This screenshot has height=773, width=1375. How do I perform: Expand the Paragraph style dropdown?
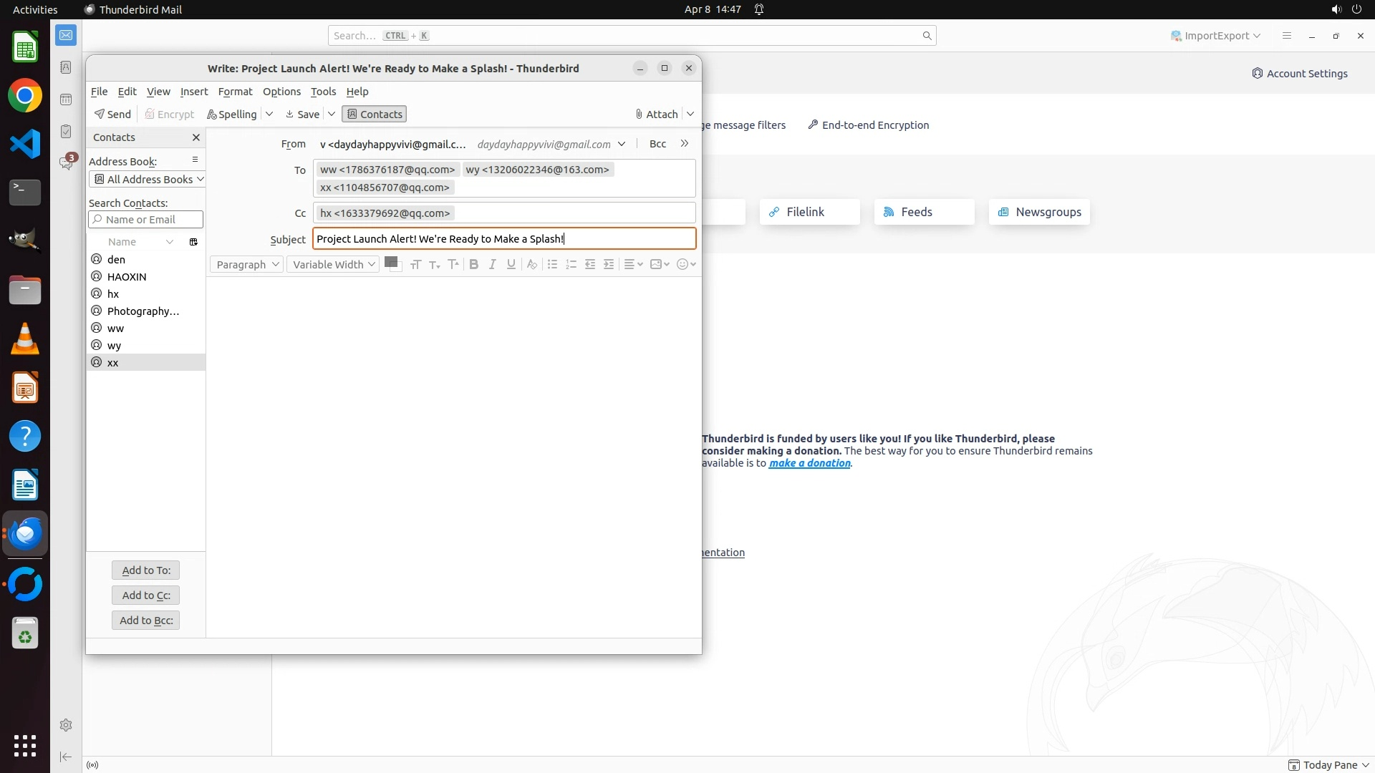(x=246, y=264)
